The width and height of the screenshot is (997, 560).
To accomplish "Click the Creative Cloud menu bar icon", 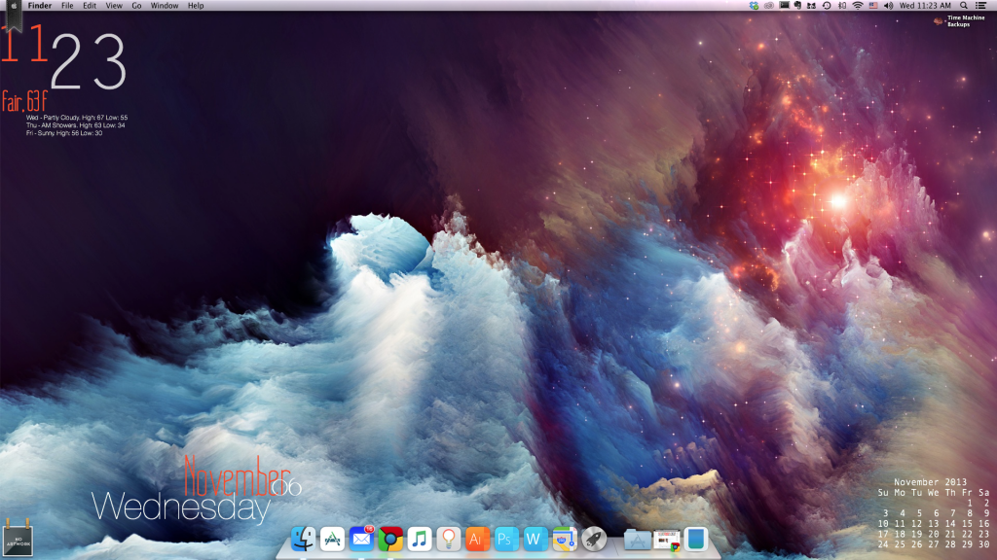I will [769, 6].
